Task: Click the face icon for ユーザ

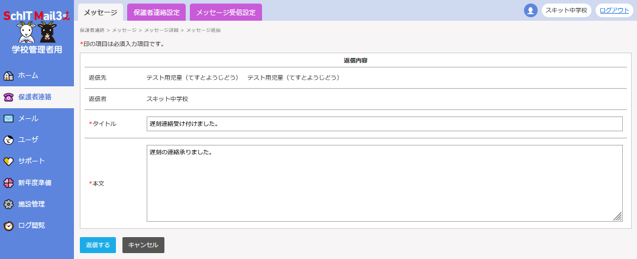Action: (x=9, y=140)
